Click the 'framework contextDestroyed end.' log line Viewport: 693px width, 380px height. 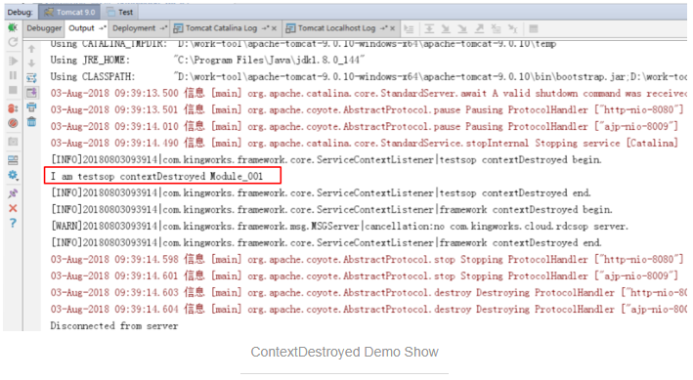325,243
